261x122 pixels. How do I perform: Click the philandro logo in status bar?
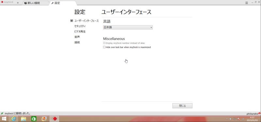point(253,114)
